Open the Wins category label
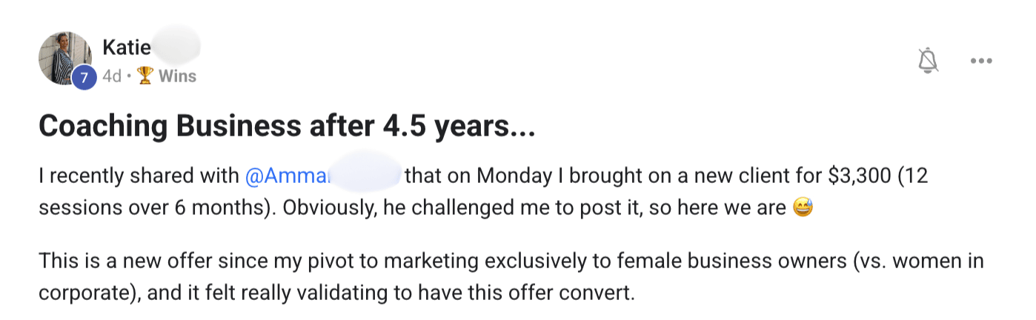Image resolution: width=1036 pixels, height=320 pixels. pyautogui.click(x=177, y=76)
